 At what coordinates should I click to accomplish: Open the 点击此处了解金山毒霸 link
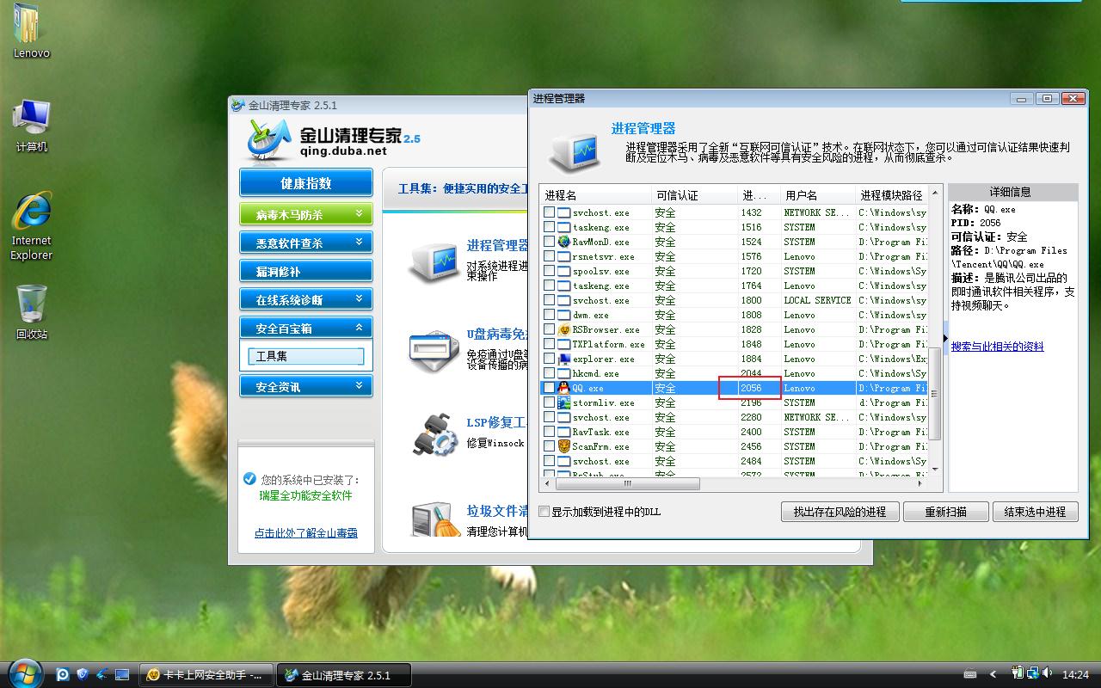point(306,532)
